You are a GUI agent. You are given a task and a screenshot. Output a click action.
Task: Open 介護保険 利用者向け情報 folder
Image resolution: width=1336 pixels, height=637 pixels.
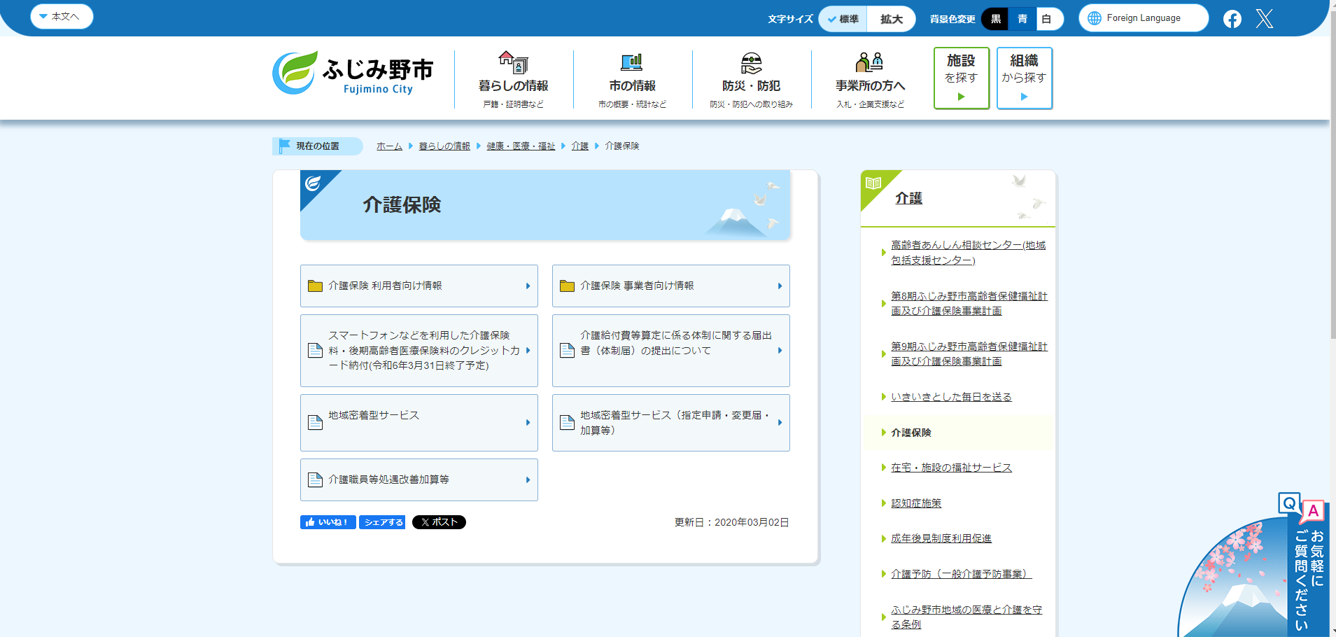(x=419, y=286)
